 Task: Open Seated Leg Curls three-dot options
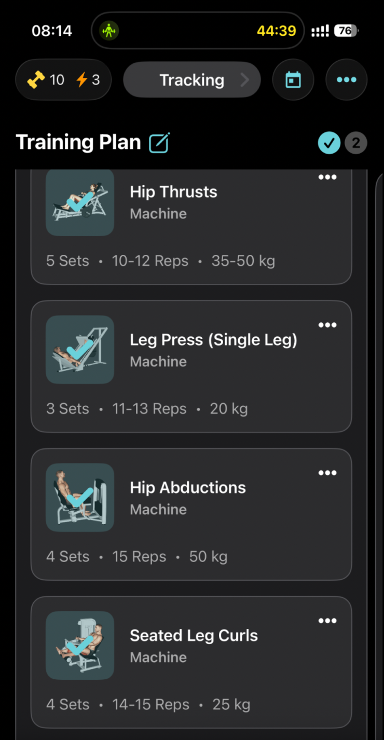(327, 621)
